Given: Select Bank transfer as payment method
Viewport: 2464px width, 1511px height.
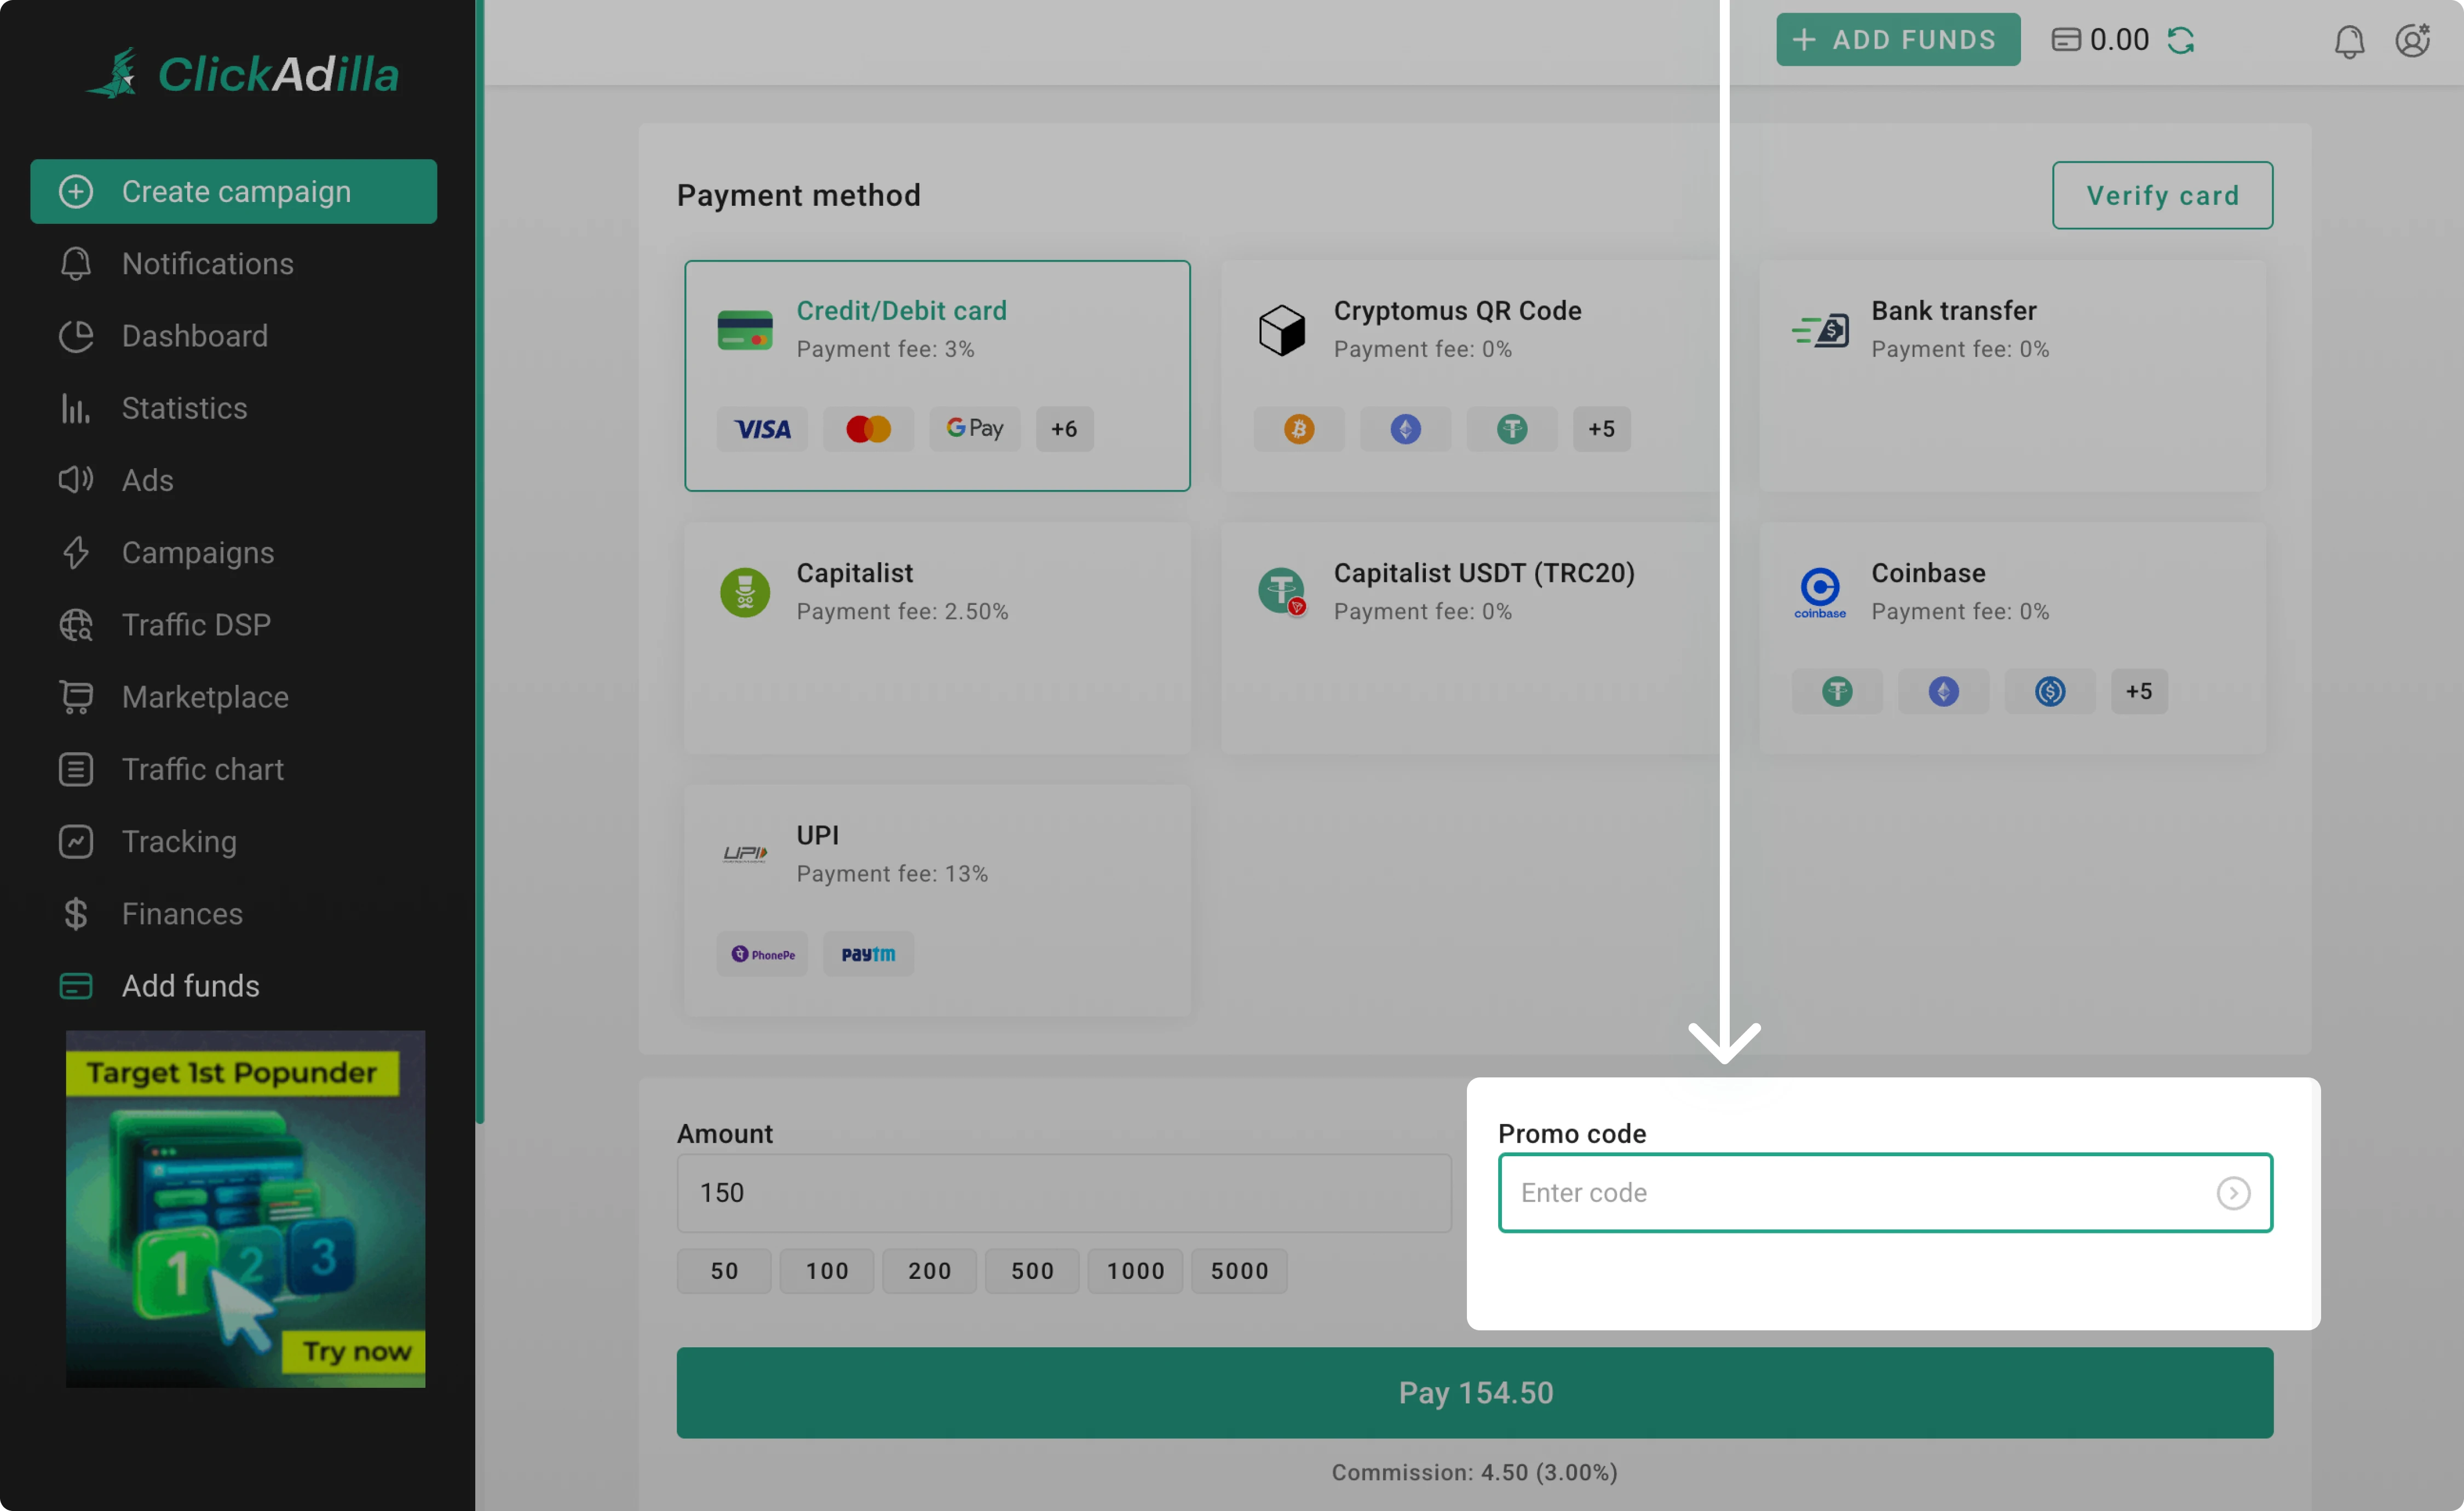Looking at the screenshot, I should [x=2016, y=377].
